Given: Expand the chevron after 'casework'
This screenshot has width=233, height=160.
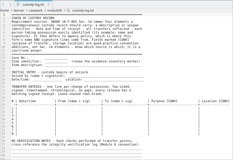Looking at the screenshot, I should click(45, 11).
